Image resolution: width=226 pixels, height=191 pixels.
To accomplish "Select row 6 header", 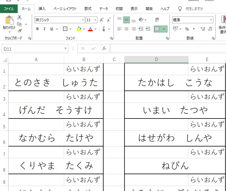I will (x=4, y=138).
